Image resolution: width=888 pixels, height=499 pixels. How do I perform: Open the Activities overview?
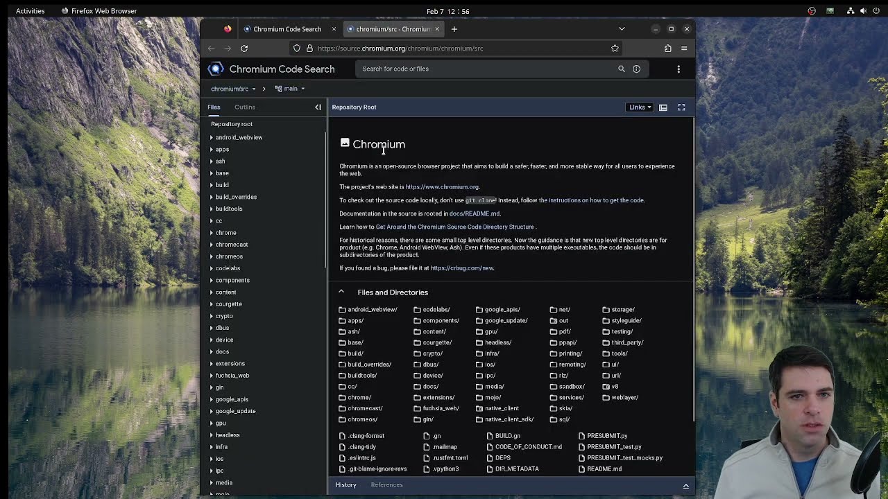30,11
